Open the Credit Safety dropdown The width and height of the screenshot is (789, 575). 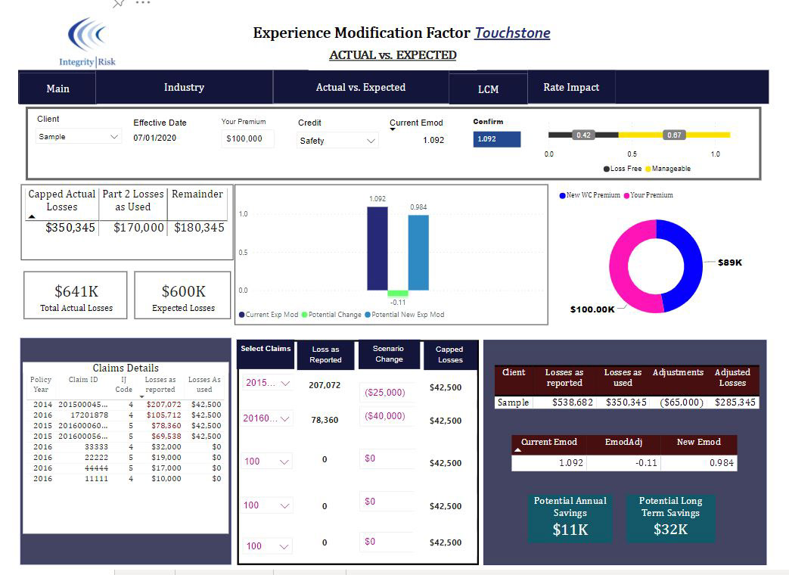pyautogui.click(x=337, y=141)
